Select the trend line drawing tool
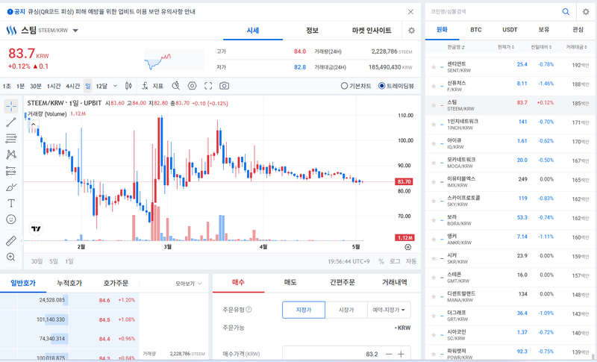The height and width of the screenshot is (362, 597). click(x=11, y=122)
